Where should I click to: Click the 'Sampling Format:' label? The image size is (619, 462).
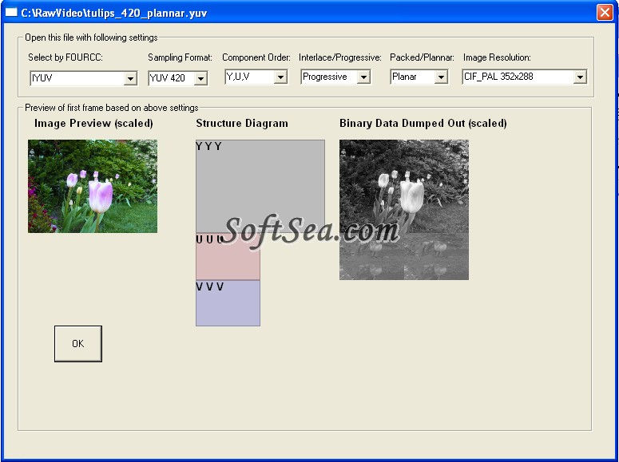pyautogui.click(x=180, y=57)
